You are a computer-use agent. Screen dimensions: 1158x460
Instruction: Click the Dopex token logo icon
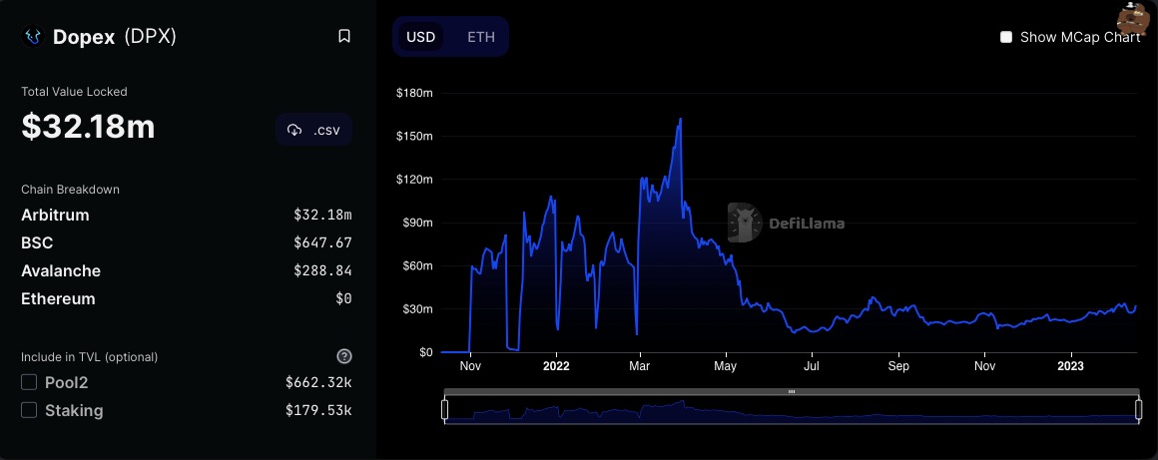coord(33,36)
